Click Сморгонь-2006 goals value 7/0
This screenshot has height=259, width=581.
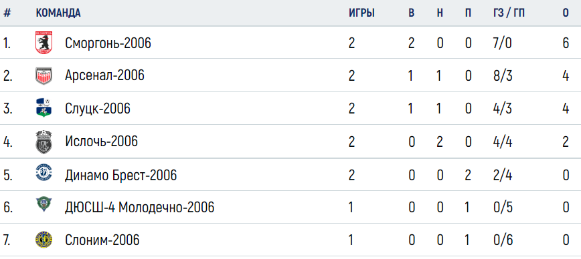coord(503,43)
